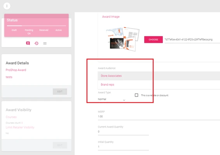Open the three-dot options menu
The width and height of the screenshot is (220, 155).
7,6
